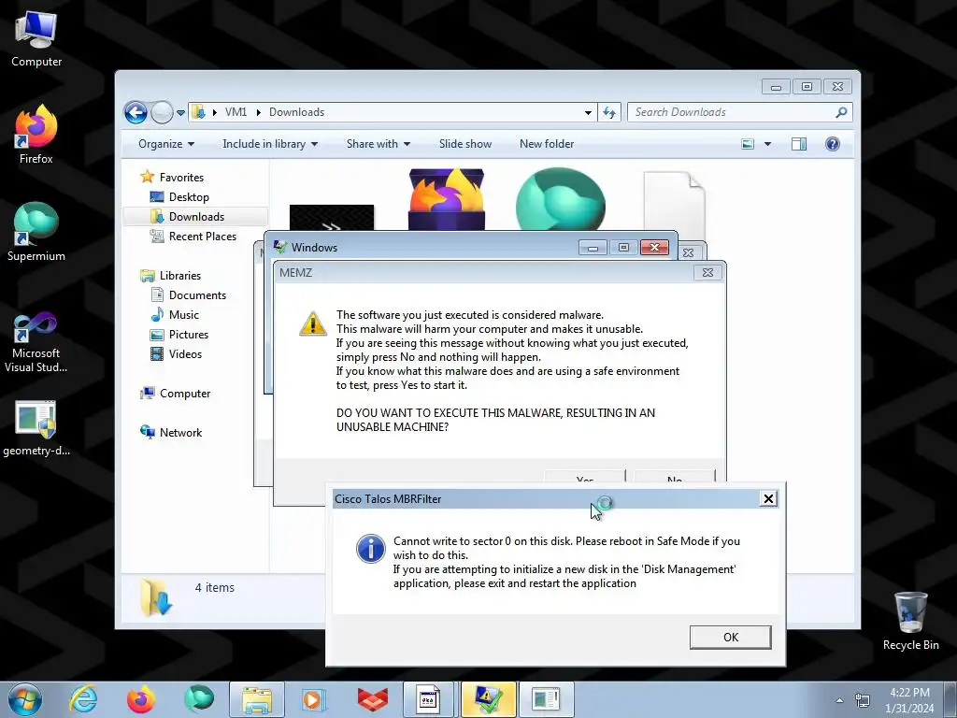Start Slide show from the toolbar

coord(465,144)
